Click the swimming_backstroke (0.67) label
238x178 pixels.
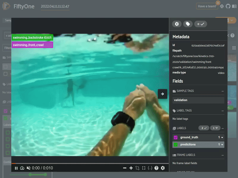[x=32, y=38]
